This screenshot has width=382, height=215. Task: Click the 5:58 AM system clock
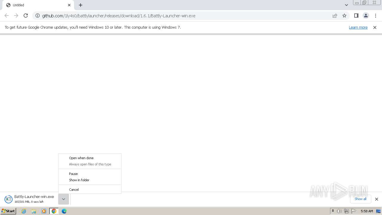(x=367, y=211)
